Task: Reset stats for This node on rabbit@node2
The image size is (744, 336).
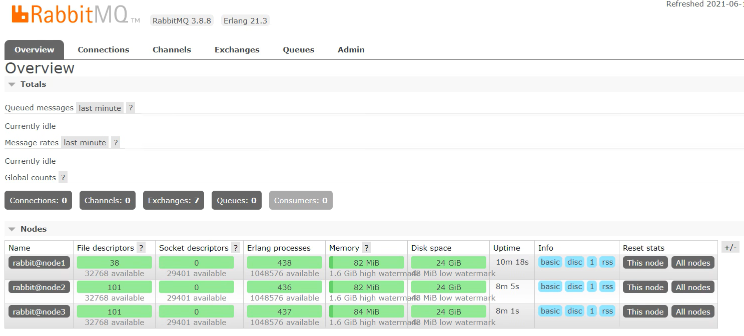Action: 645,287
